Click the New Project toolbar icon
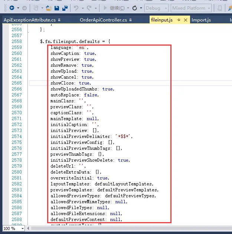Image resolution: width=232 pixels, height=234 pixels. click(x=36, y=8)
